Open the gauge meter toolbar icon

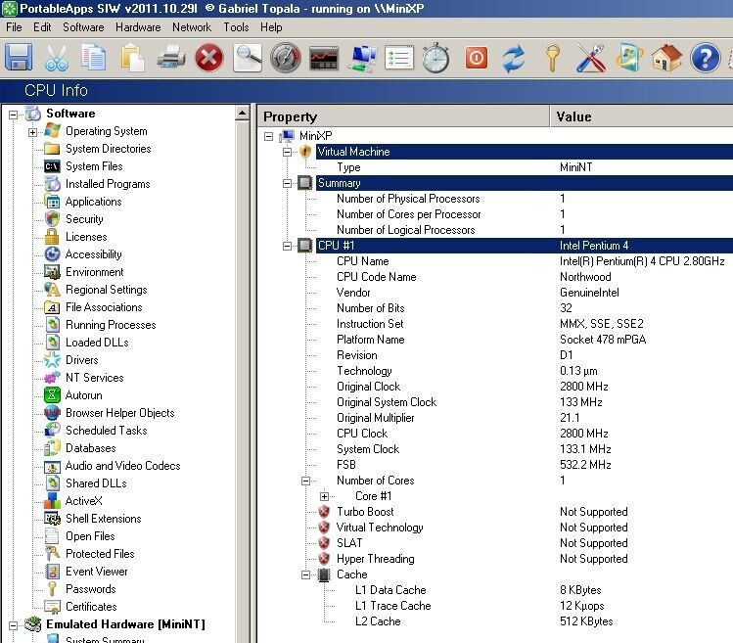[x=286, y=58]
